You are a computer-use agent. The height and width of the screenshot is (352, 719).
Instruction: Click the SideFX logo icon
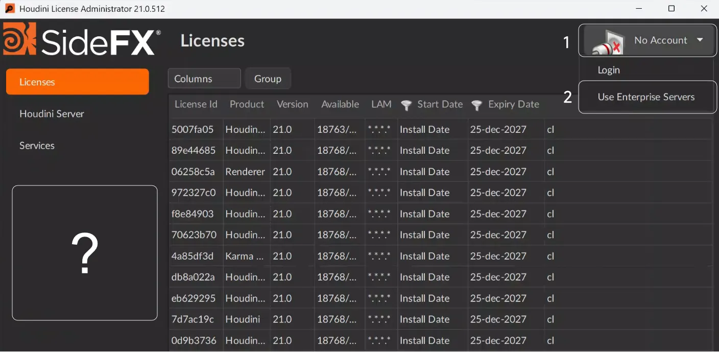[x=19, y=39]
